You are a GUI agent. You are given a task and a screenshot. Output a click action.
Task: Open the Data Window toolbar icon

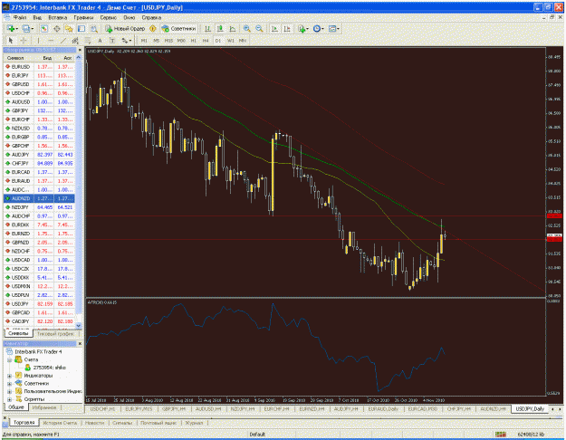pyautogui.click(x=57, y=28)
